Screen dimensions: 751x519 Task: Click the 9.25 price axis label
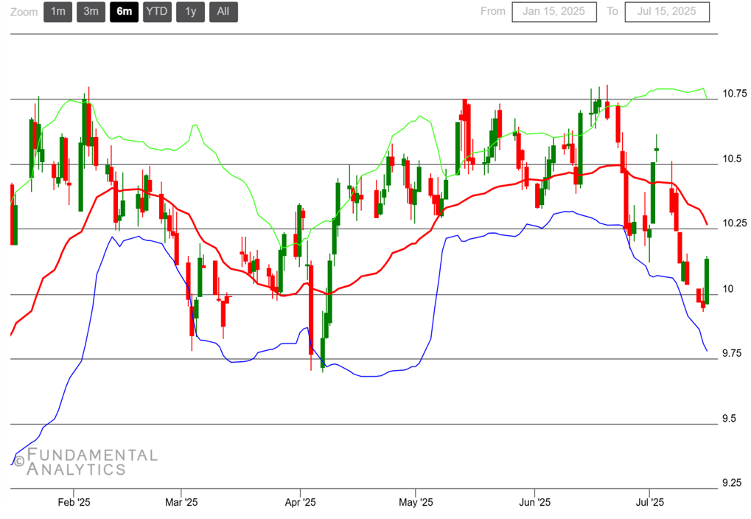pyautogui.click(x=732, y=483)
